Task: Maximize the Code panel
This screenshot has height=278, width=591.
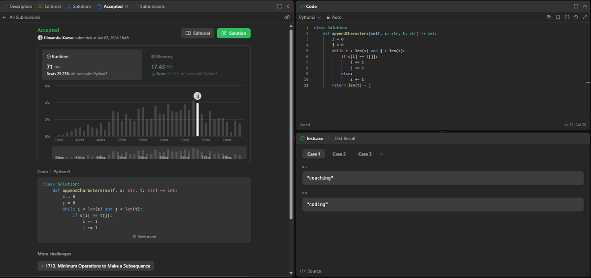Action: [x=576, y=6]
